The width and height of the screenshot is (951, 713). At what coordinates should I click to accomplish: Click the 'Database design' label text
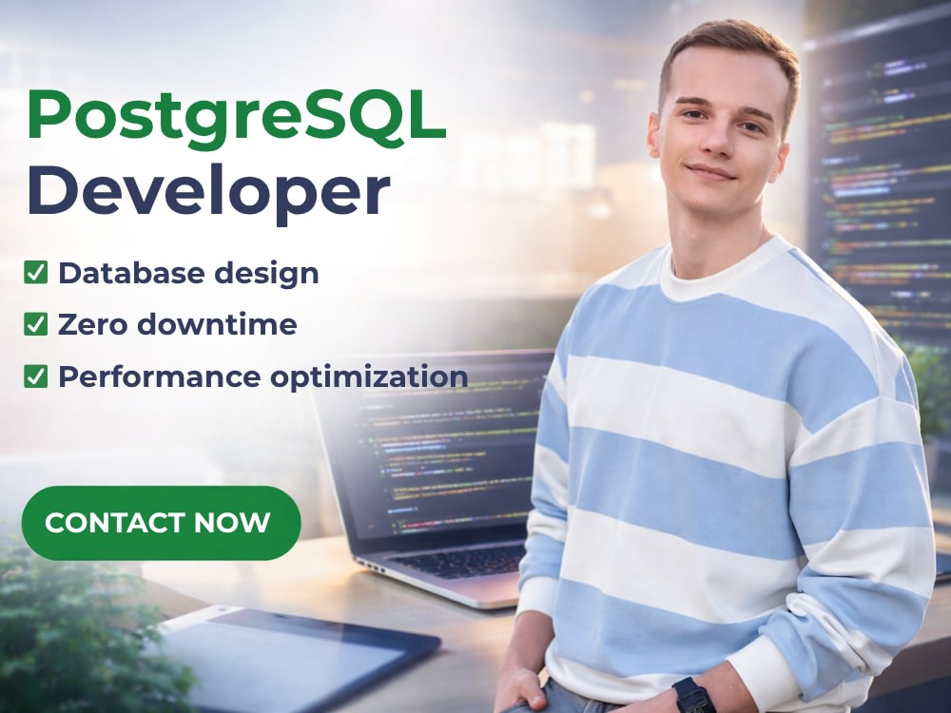click(x=188, y=273)
